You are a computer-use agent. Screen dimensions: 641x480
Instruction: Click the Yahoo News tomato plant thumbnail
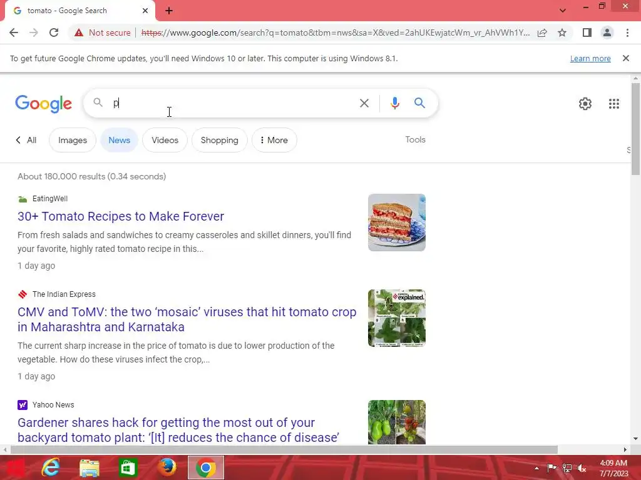pyautogui.click(x=396, y=422)
